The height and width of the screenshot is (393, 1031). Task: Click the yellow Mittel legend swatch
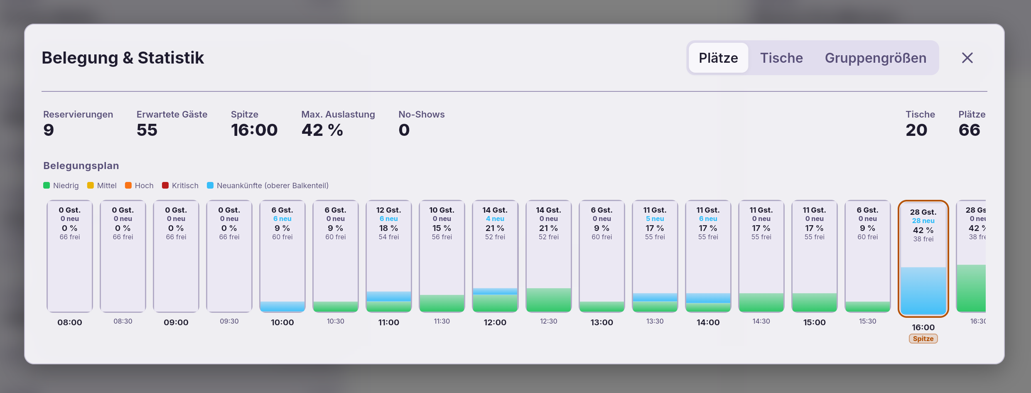(x=91, y=185)
